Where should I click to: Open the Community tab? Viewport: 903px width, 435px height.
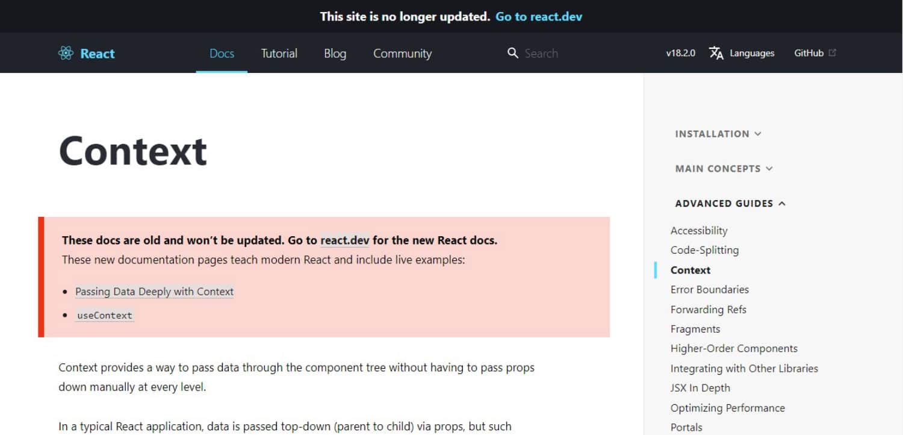(x=402, y=53)
